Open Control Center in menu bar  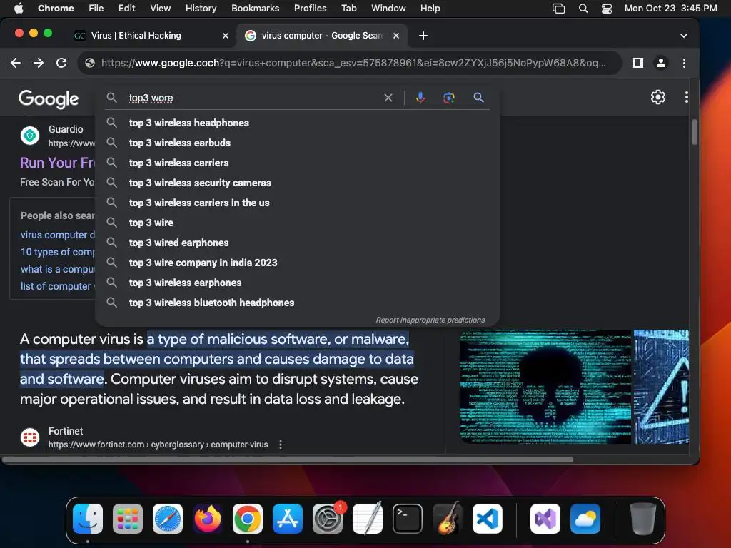(x=606, y=9)
